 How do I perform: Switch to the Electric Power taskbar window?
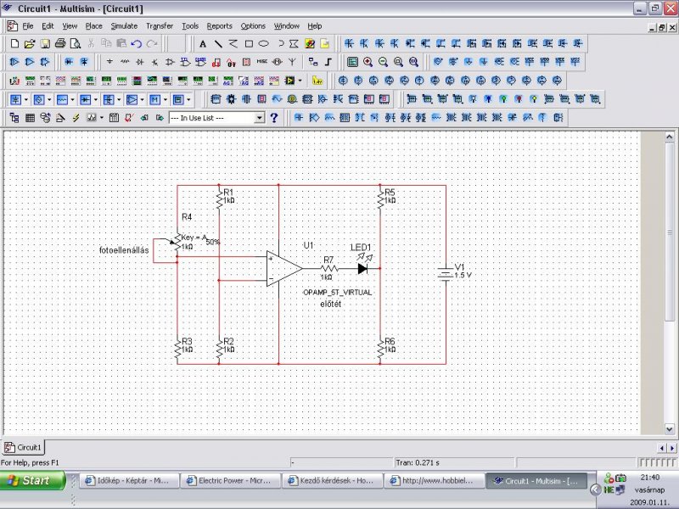coord(230,480)
